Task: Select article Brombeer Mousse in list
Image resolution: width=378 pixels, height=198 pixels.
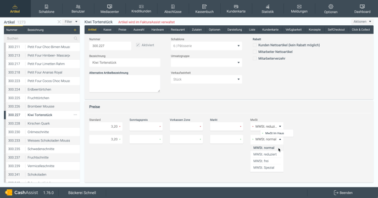Action: [42, 106]
